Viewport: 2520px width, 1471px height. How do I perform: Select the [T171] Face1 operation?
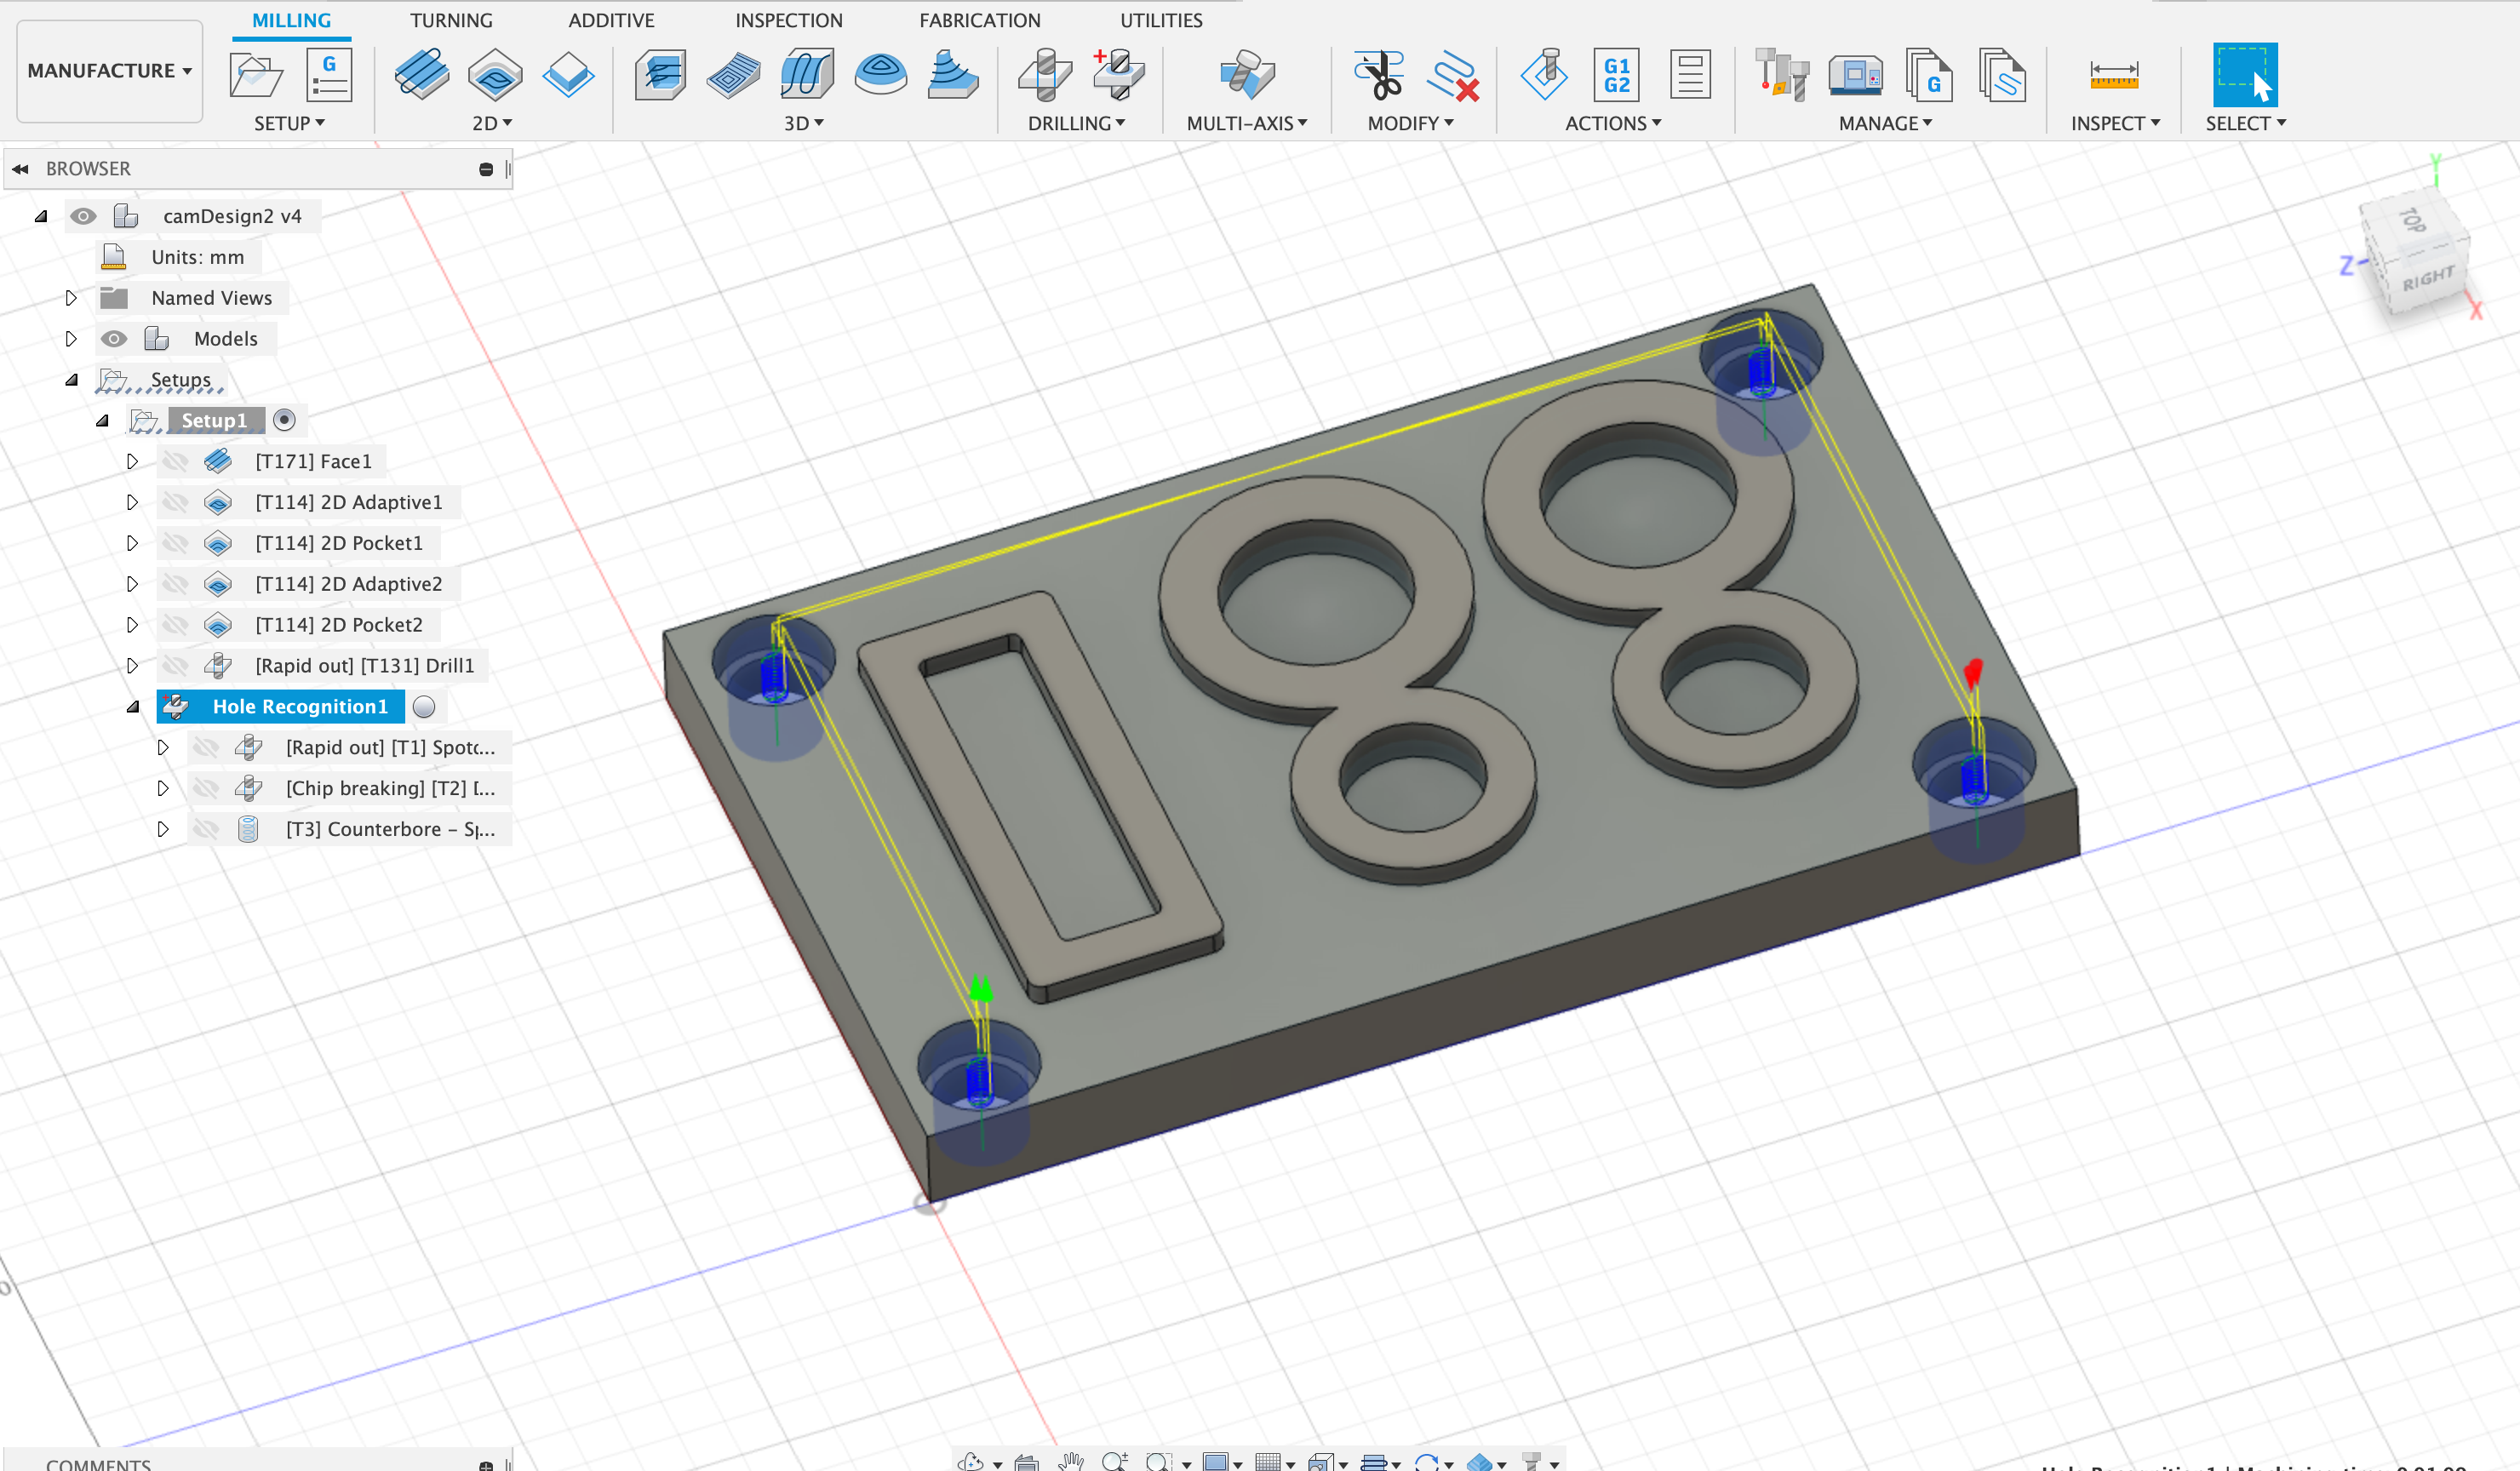312,461
